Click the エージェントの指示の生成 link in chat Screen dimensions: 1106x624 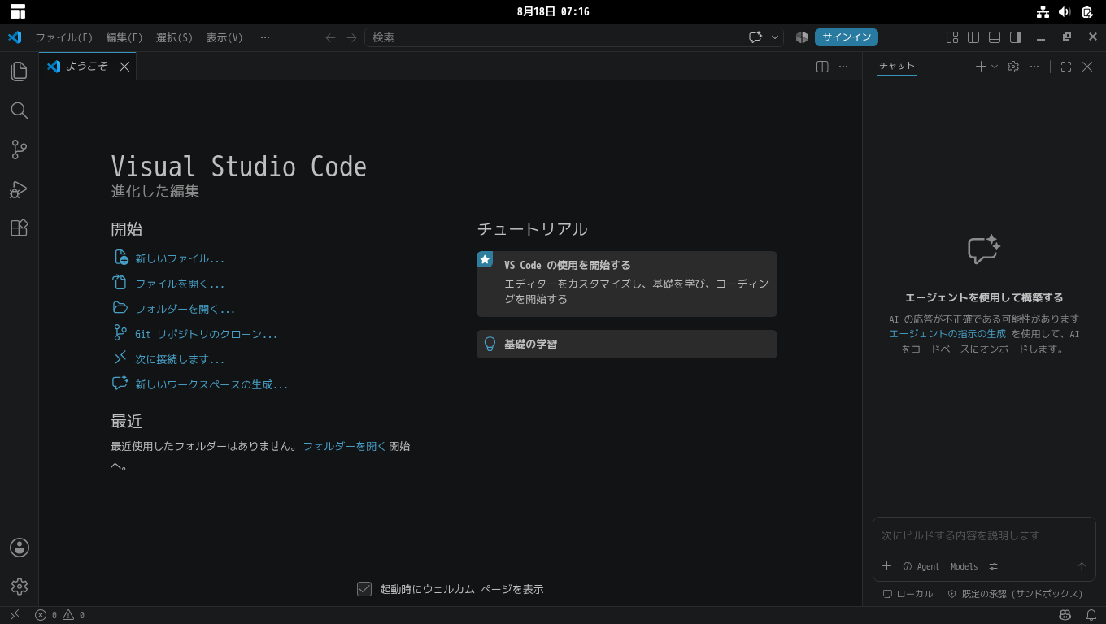947,334
